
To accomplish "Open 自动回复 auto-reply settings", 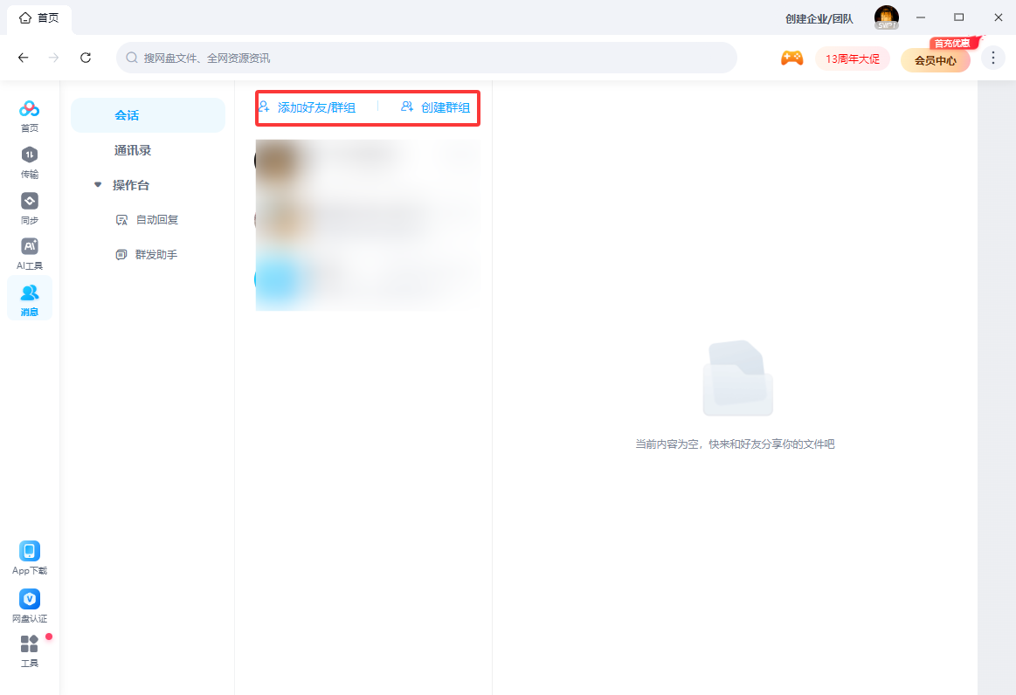I will coord(156,220).
